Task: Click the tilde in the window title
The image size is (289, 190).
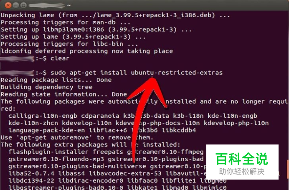Action: (x=69, y=5)
